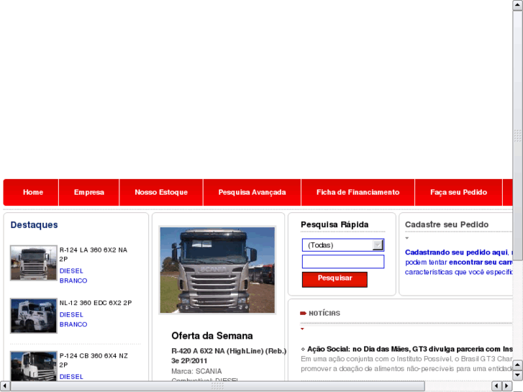Click BRANCO link under R-124 LA 360

click(73, 281)
